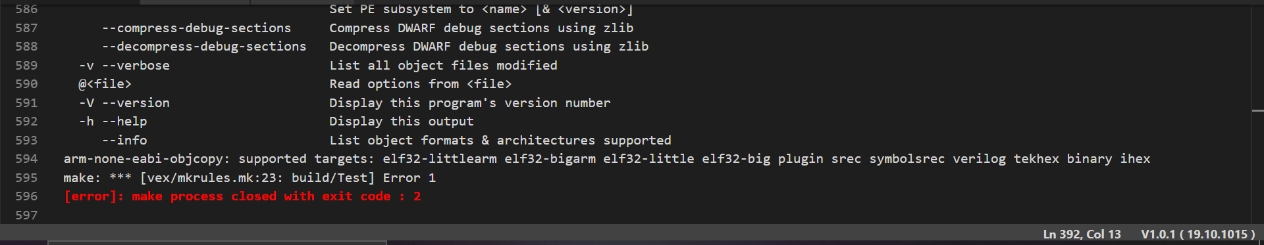
Task: Click the --compress-debug-sections option text
Action: pos(196,28)
